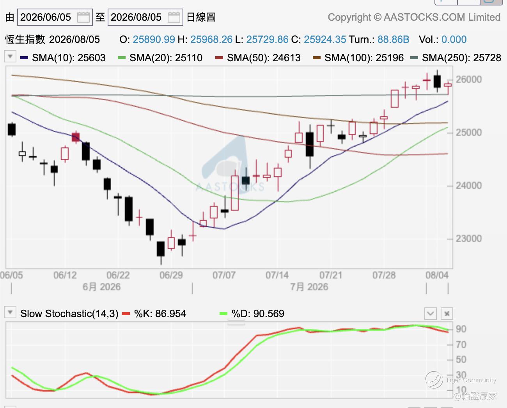Viewport: 507px width, 408px height.
Task: Select the SMA(250): 25728 legend label
Action: point(461,58)
